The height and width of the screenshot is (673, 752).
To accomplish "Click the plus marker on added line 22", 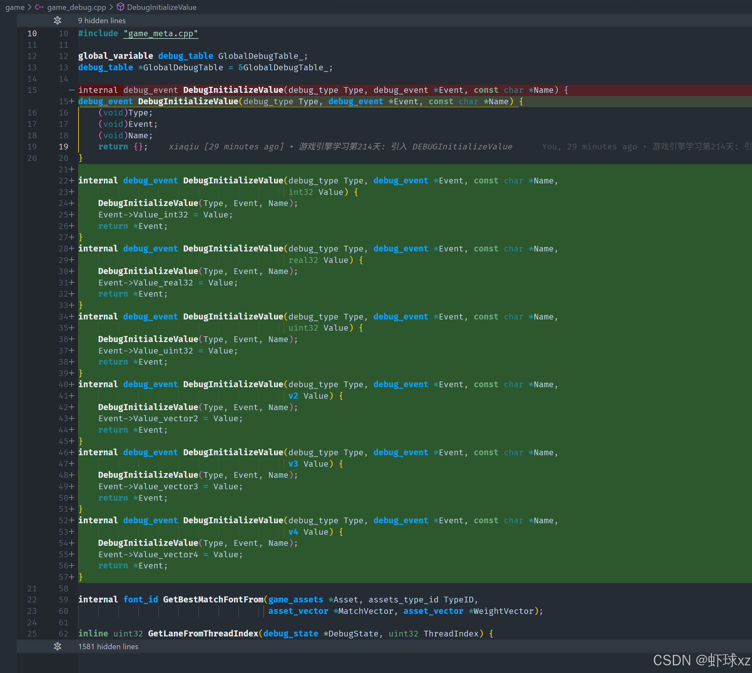I will (72, 181).
